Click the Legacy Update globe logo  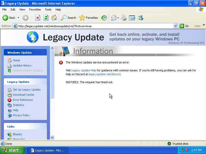[x=33, y=37]
